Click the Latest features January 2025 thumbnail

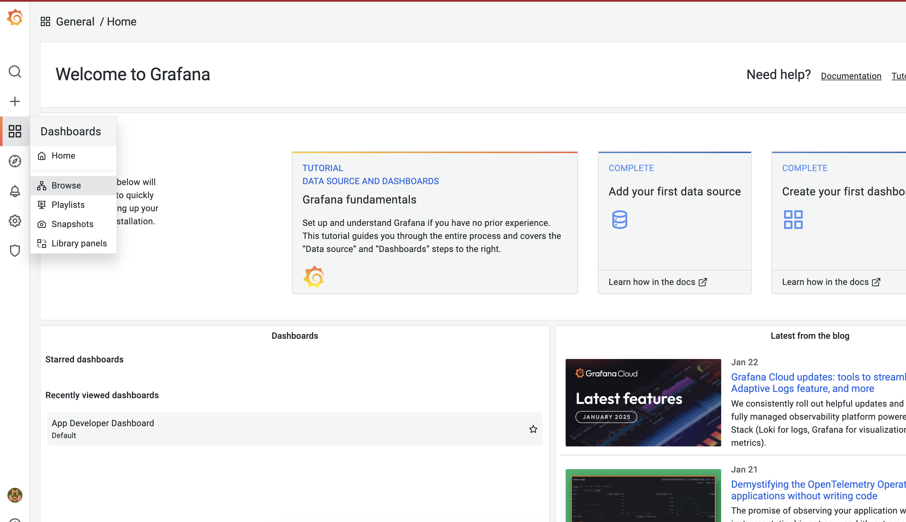click(643, 403)
